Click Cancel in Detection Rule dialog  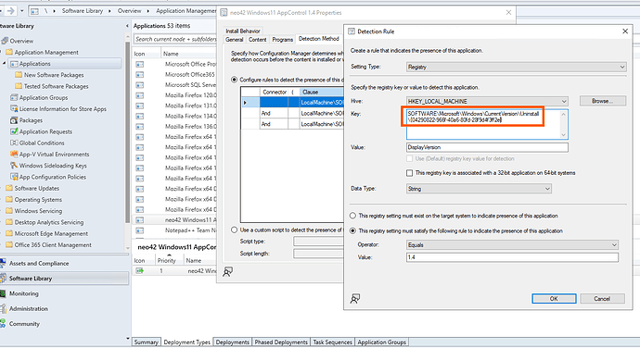(602, 299)
